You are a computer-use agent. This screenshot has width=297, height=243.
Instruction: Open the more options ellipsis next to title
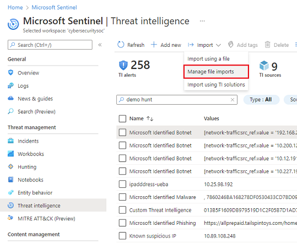(x=202, y=21)
